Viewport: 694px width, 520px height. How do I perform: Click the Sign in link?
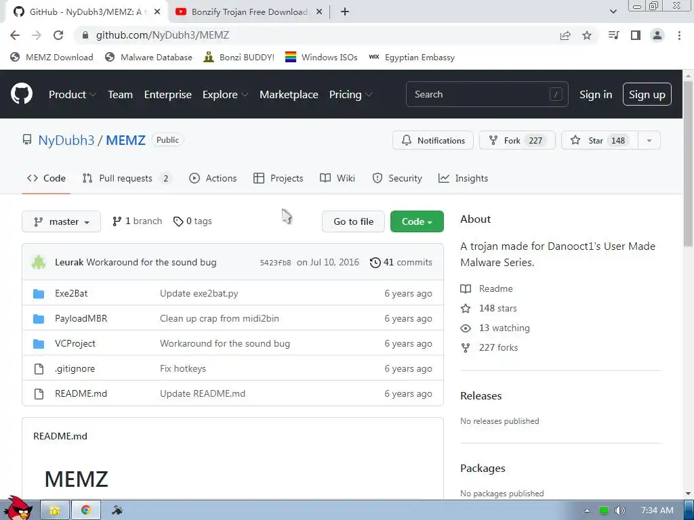pos(596,94)
